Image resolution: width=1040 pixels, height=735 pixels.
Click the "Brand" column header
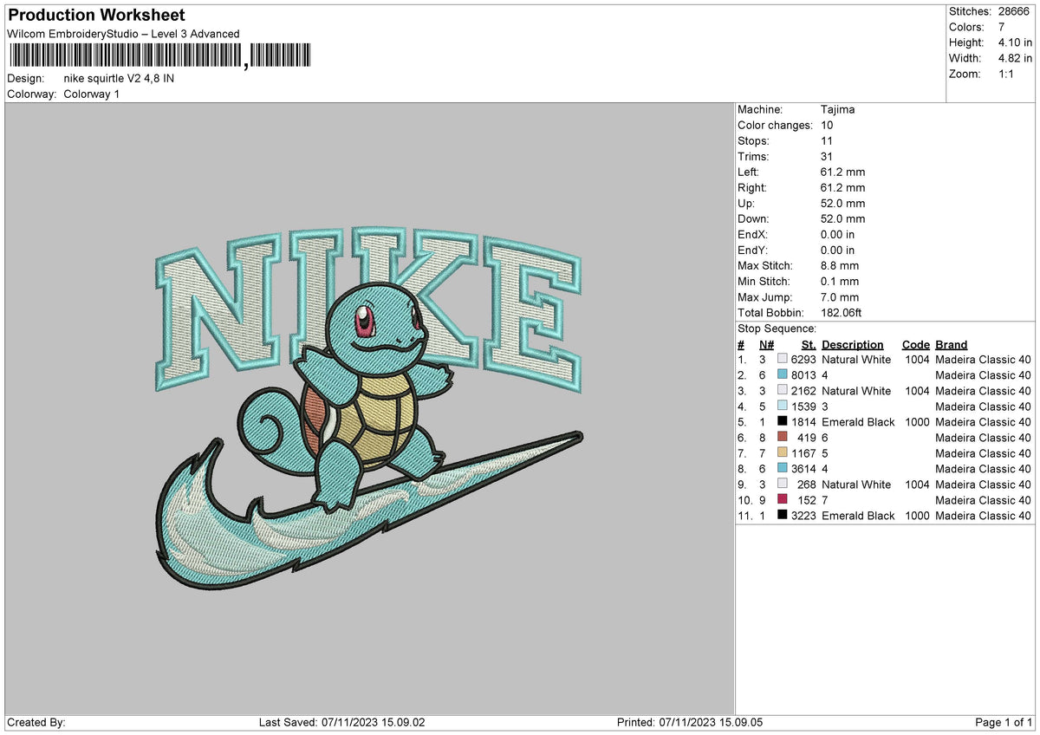[952, 344]
